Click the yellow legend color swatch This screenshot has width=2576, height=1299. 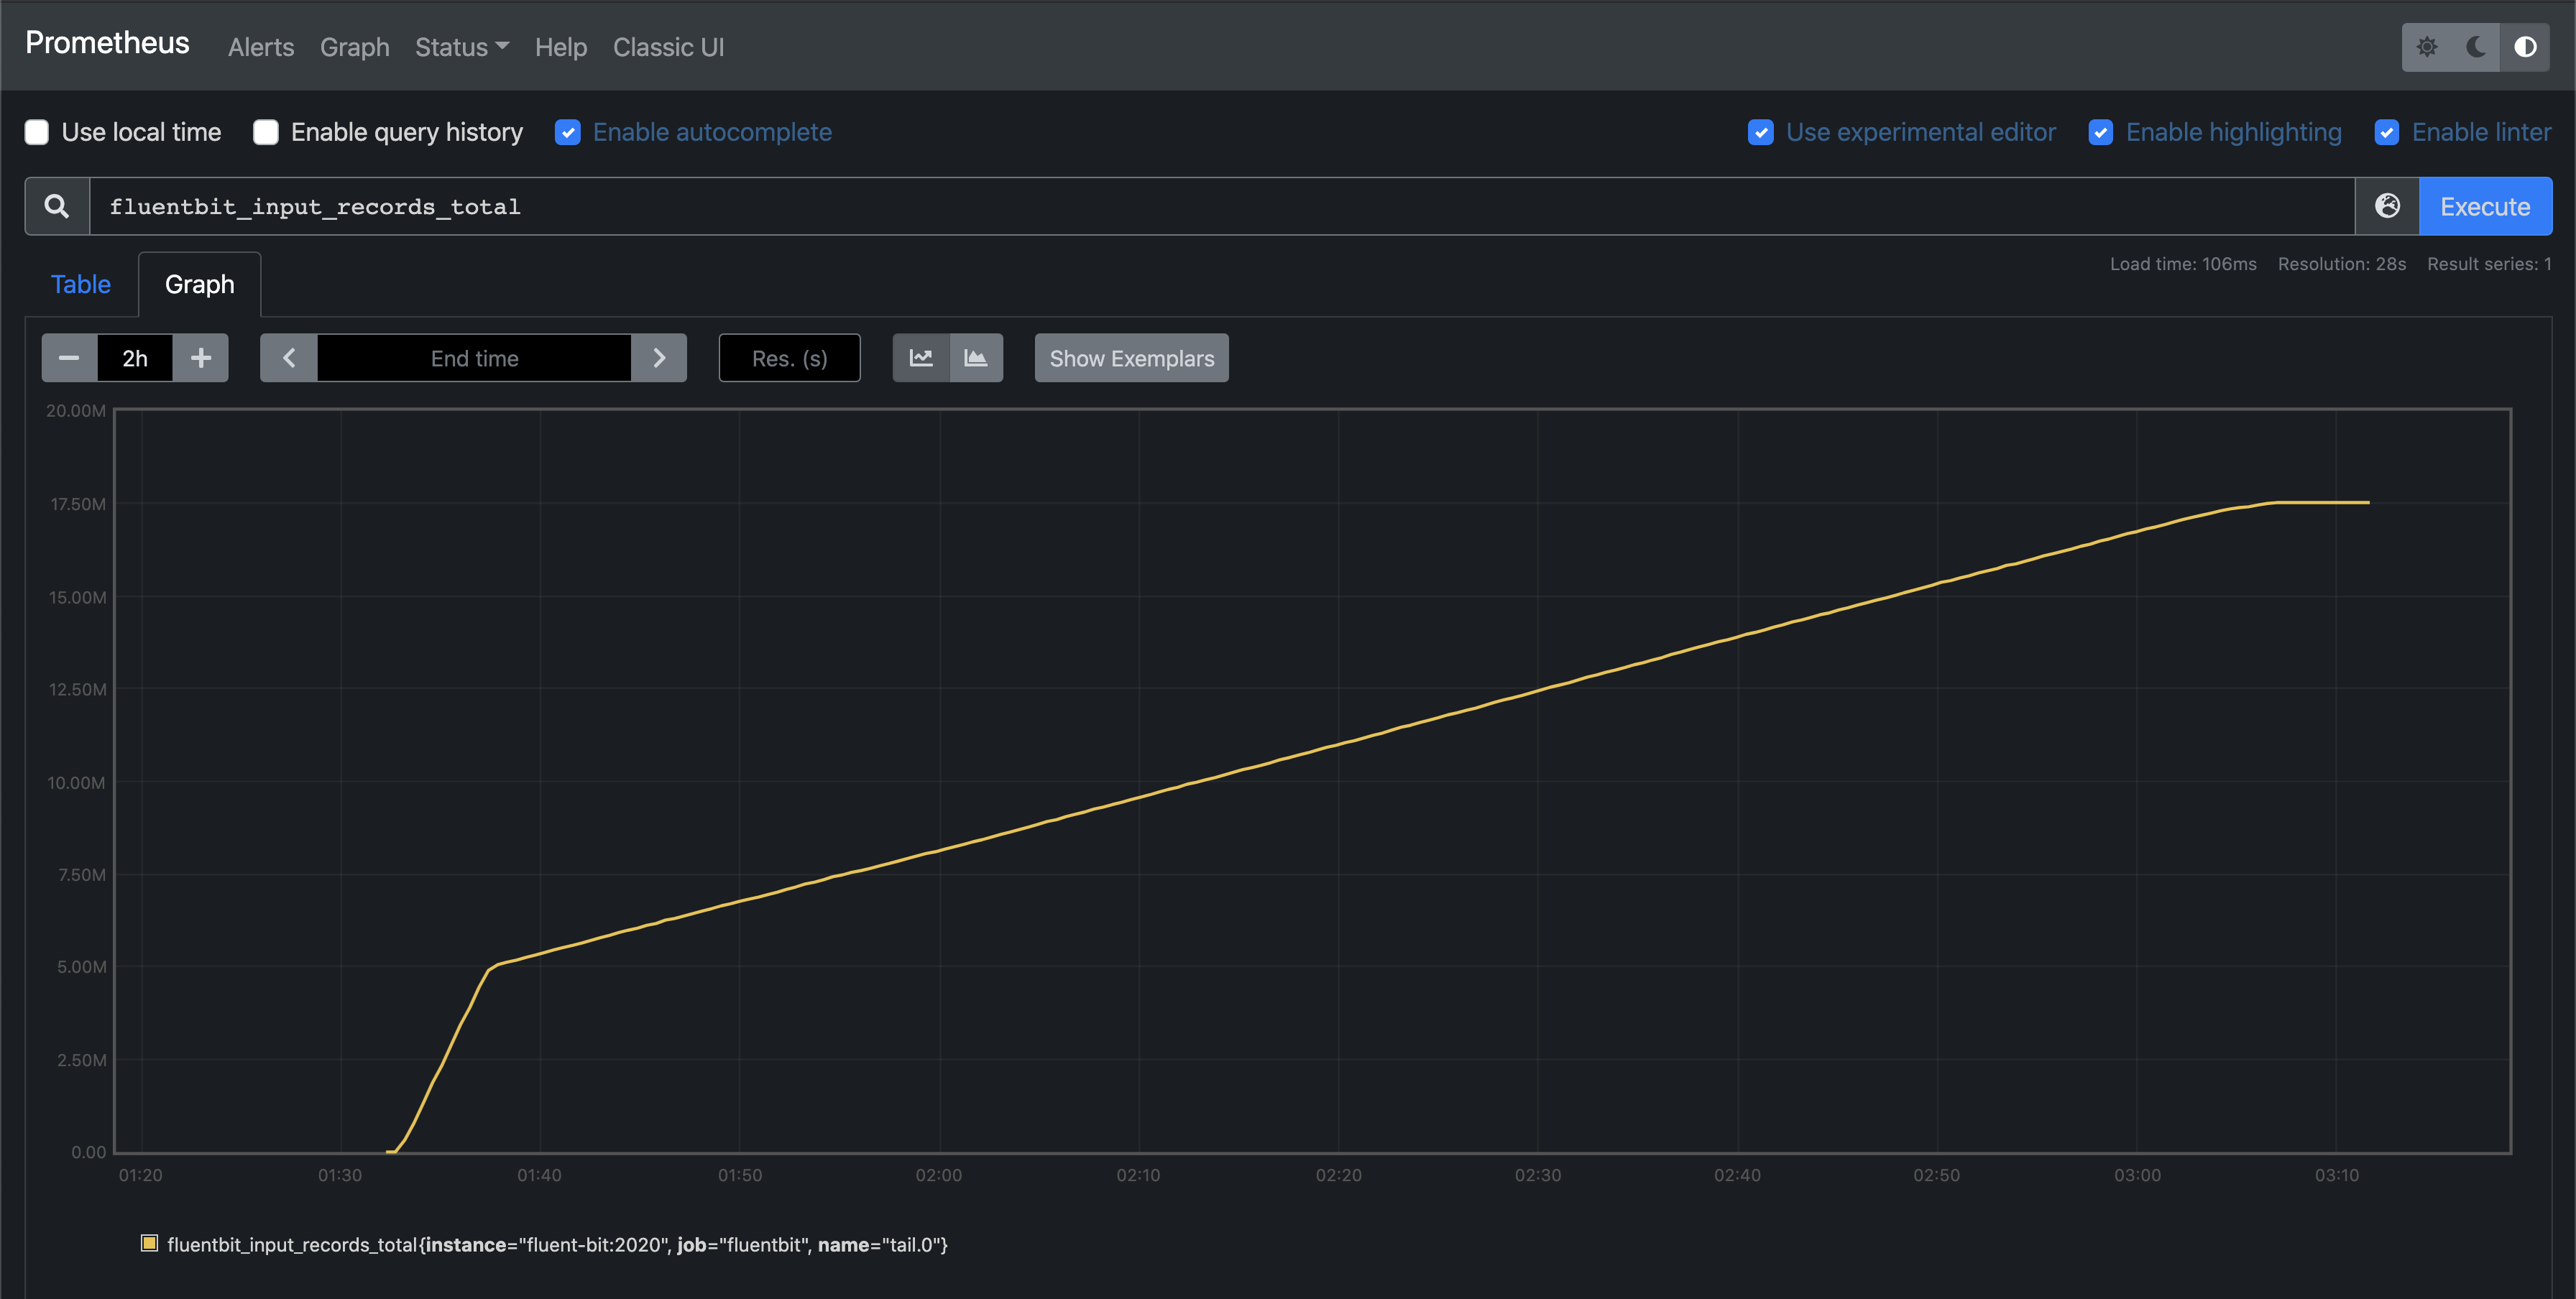(149, 1243)
